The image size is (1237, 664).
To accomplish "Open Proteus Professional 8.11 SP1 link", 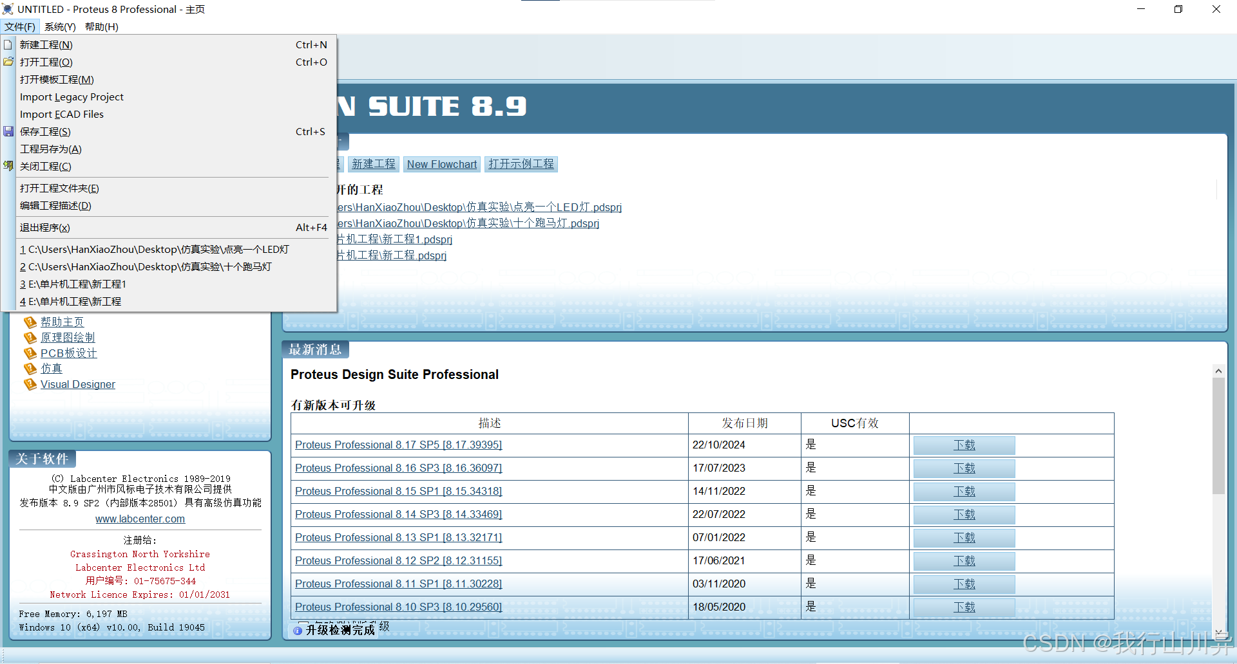I will click(398, 584).
